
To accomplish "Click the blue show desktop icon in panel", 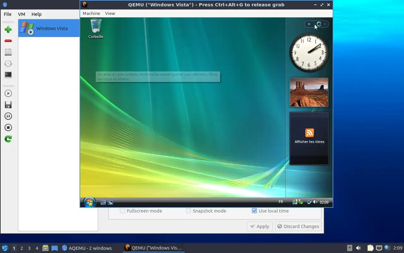I will [x=55, y=248].
